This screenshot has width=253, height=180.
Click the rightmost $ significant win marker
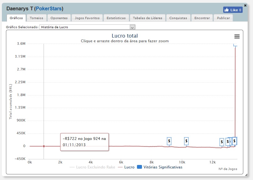click(235, 141)
